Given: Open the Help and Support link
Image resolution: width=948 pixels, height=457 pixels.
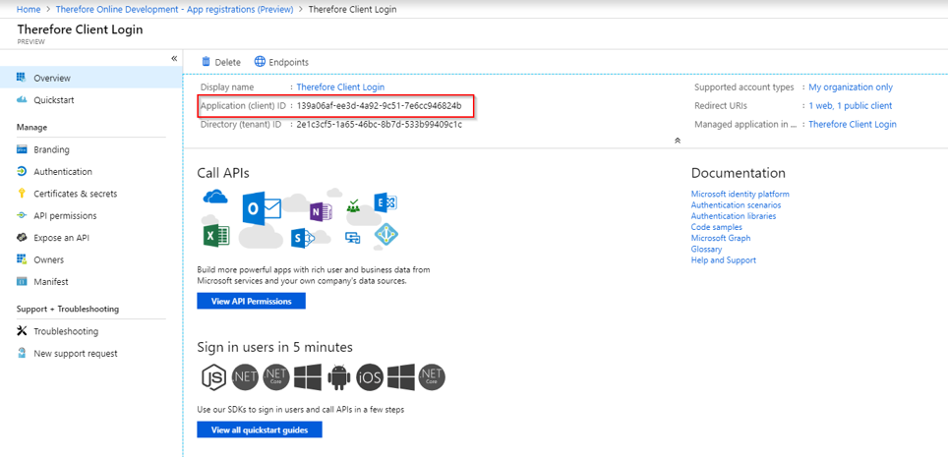Looking at the screenshot, I should [x=723, y=259].
